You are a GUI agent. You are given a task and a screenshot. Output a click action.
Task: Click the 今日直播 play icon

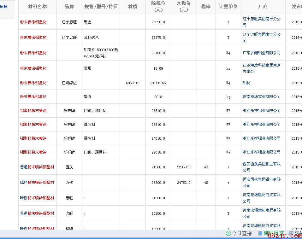[x=228, y=233]
